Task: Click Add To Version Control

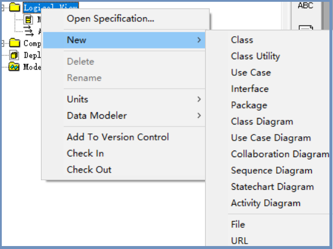Action: pyautogui.click(x=118, y=137)
